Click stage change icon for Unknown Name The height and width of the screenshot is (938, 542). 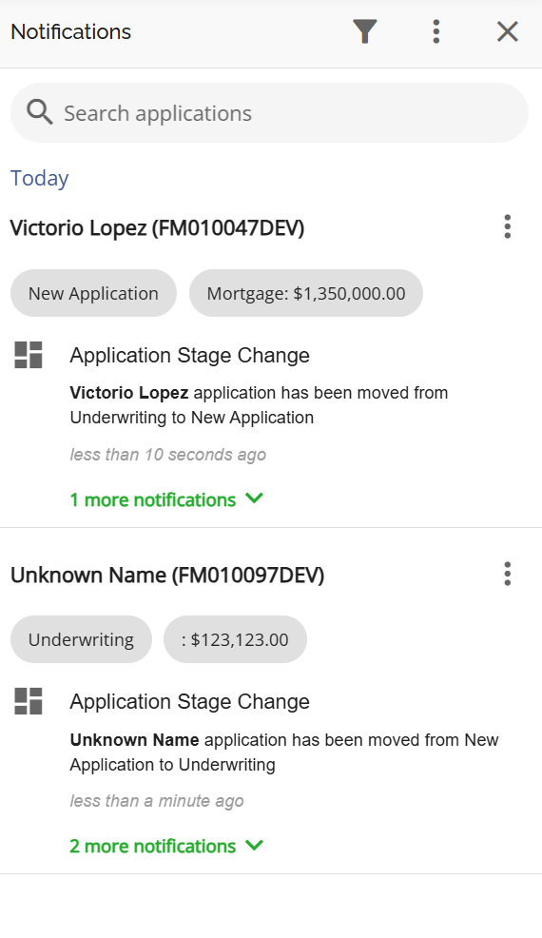click(x=29, y=701)
